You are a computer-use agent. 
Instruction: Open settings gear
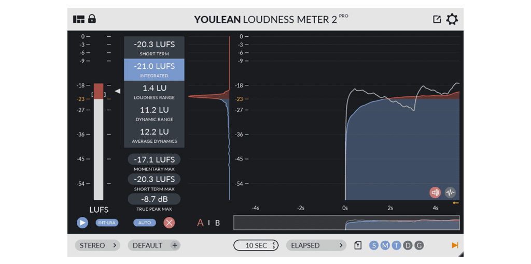[452, 19]
